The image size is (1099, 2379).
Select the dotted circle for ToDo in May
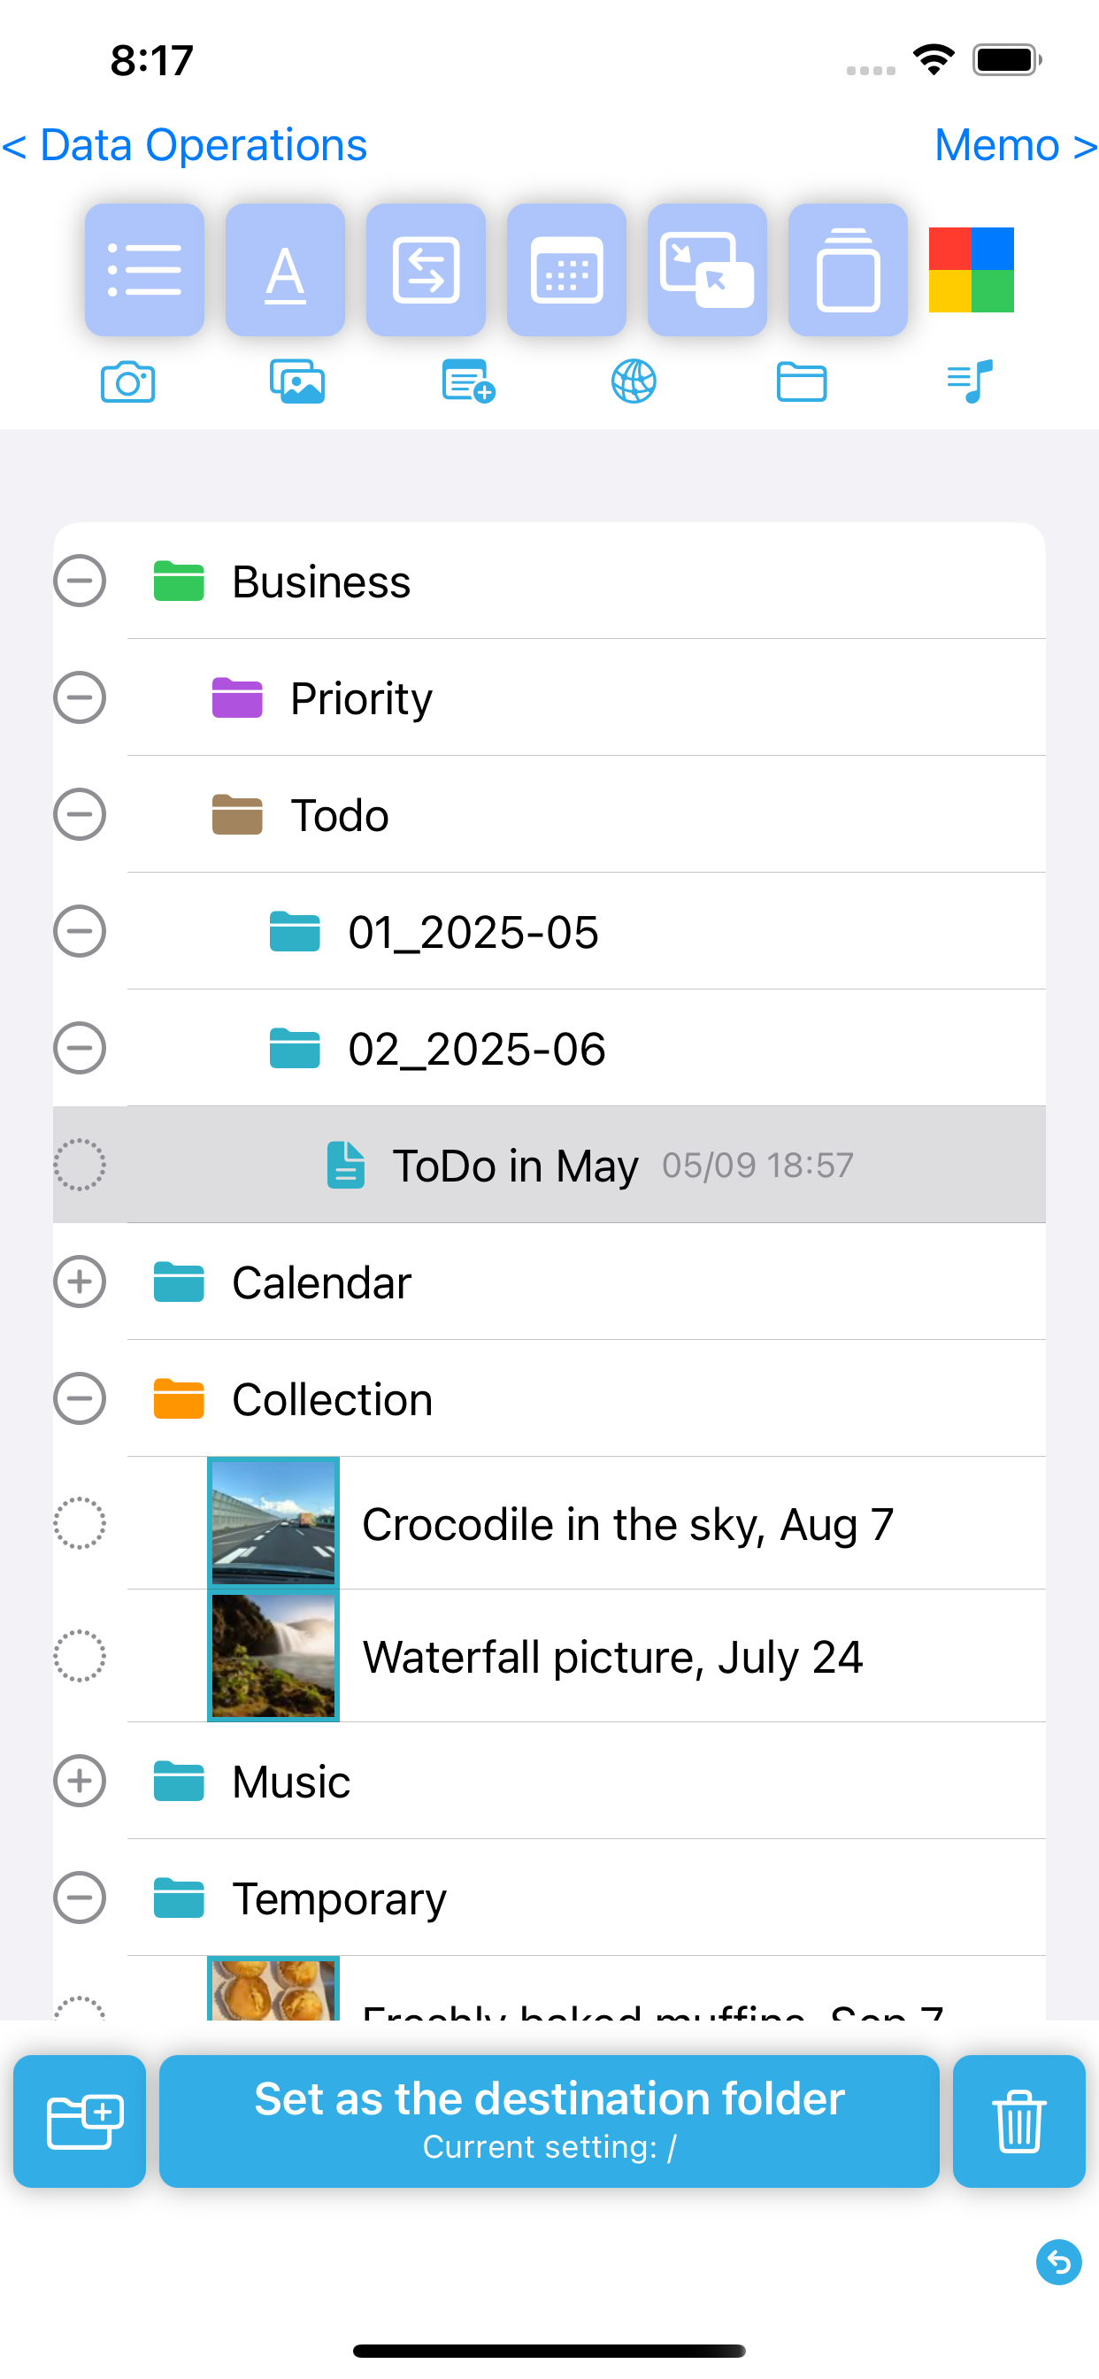[80, 1165]
